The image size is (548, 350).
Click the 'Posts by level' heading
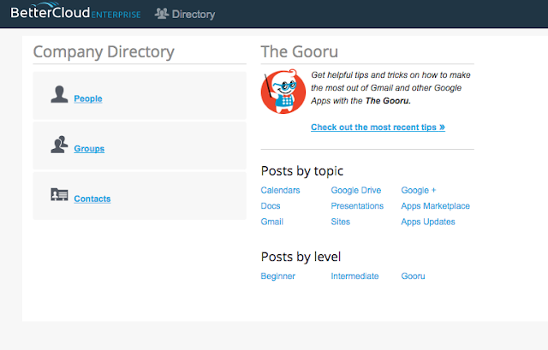coord(301,257)
